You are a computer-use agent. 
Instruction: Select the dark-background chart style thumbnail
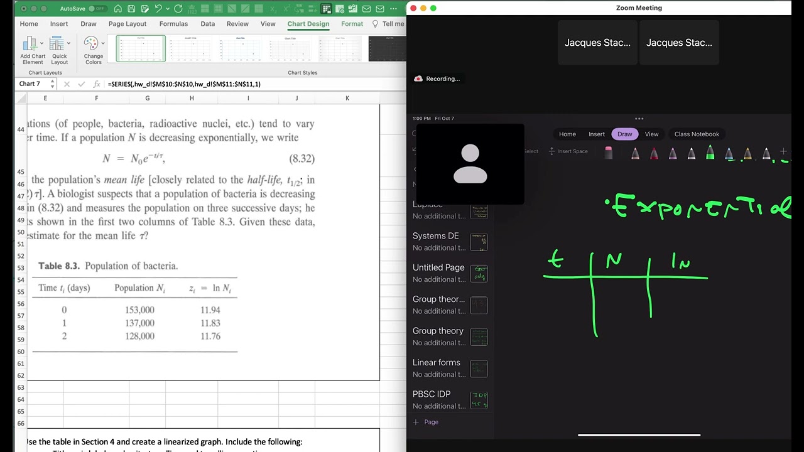pos(387,48)
